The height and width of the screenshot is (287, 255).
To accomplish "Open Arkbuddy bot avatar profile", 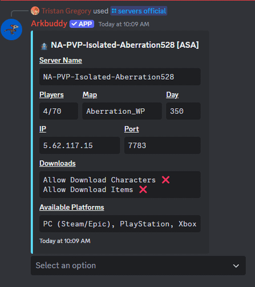I will tap(11, 30).
